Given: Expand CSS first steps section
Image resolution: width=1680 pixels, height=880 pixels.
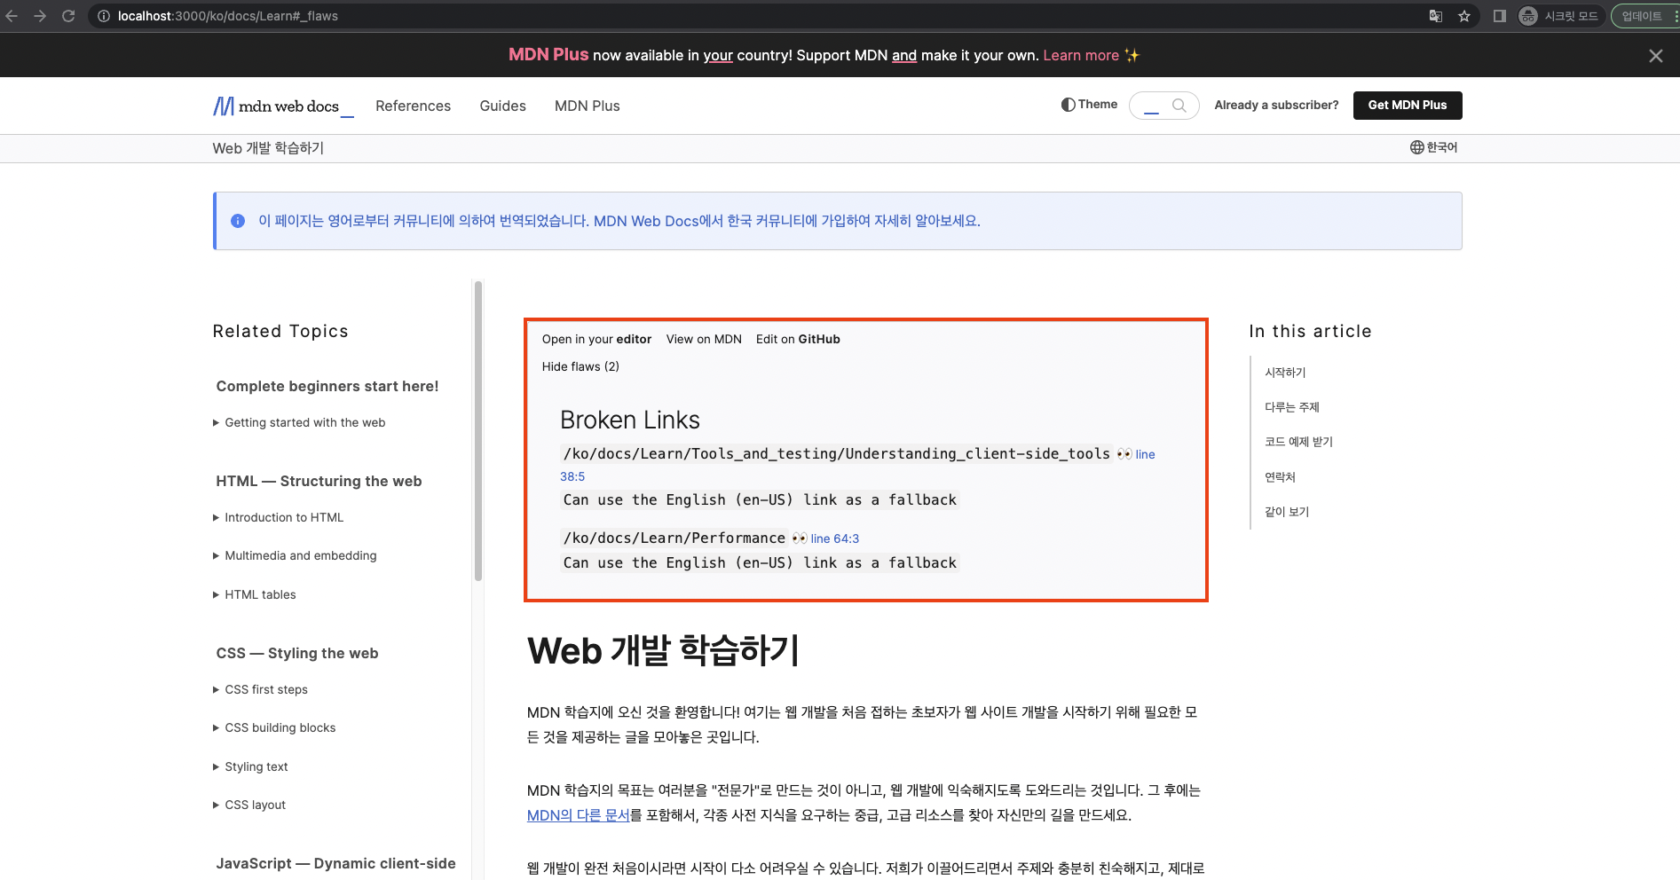Looking at the screenshot, I should tap(260, 690).
